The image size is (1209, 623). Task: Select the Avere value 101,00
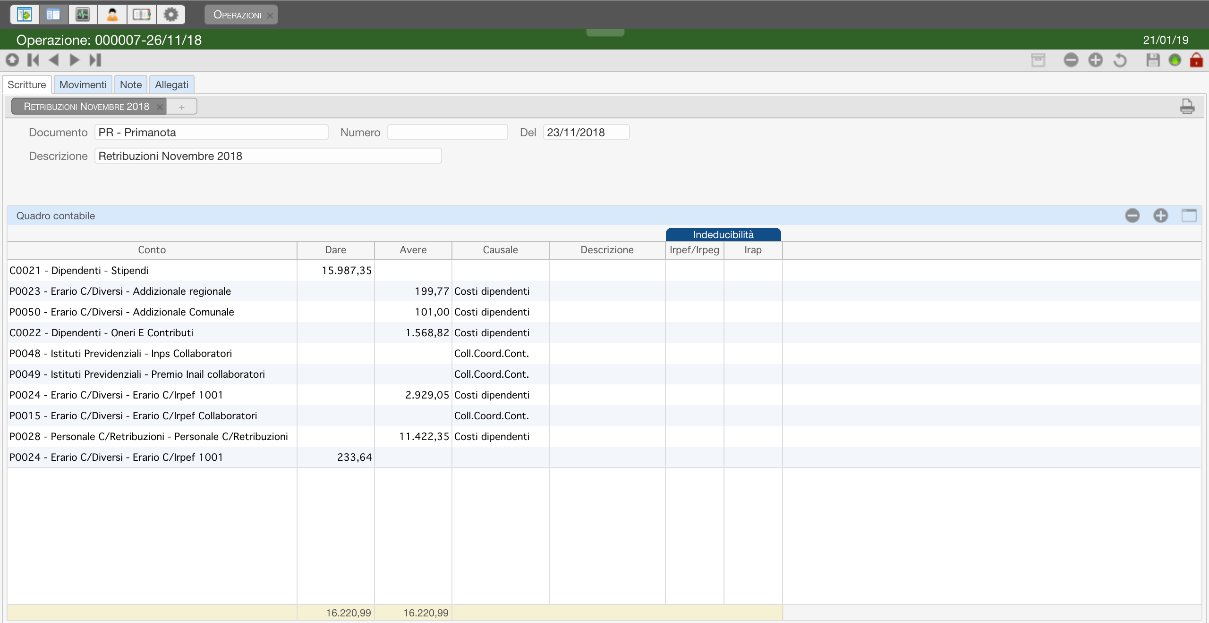click(432, 312)
